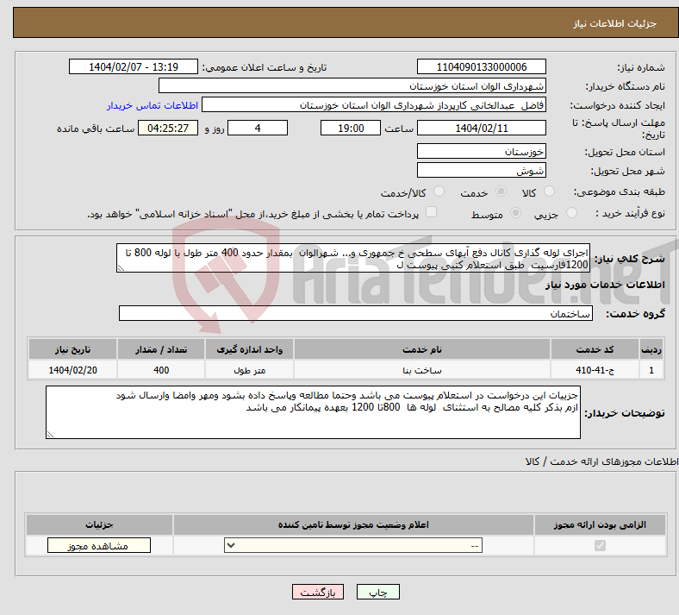Click service group field ساختمان
Image resolution: width=679 pixels, height=615 pixels.
pos(356,313)
